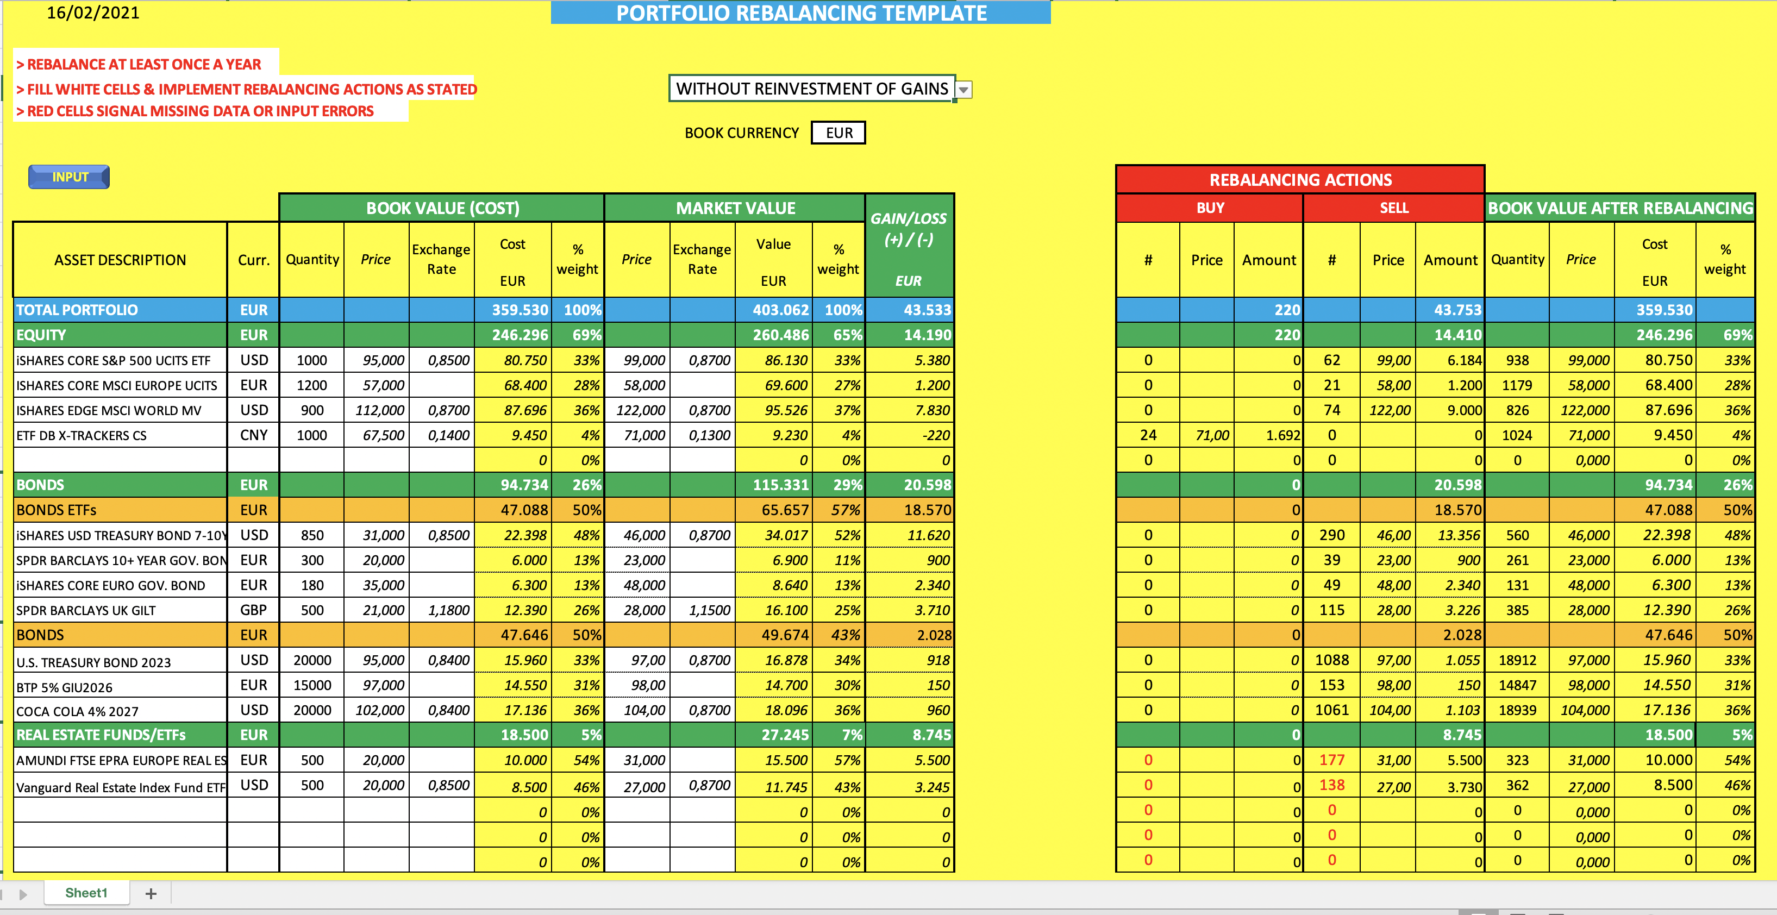Viewport: 1777px width, 915px height.
Task: Switch to the Sheet1 tab
Action: [86, 893]
